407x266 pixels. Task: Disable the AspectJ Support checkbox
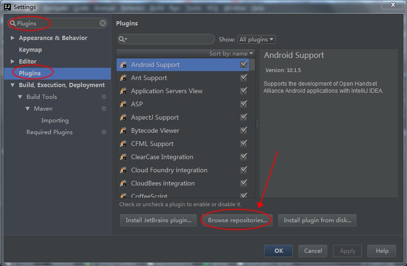tap(243, 117)
